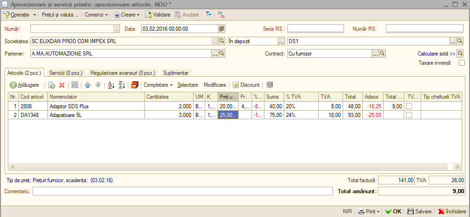470x217 pixels.
Task: Click magnifier icon for Partener field
Action: pos(222,54)
